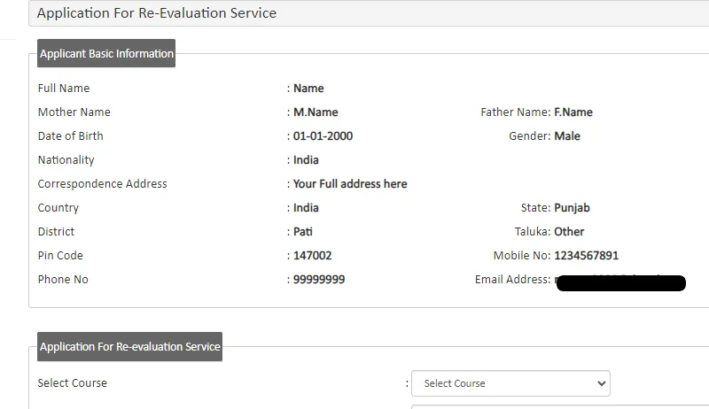
Task: Click the date 01-01-2000
Action: click(323, 135)
